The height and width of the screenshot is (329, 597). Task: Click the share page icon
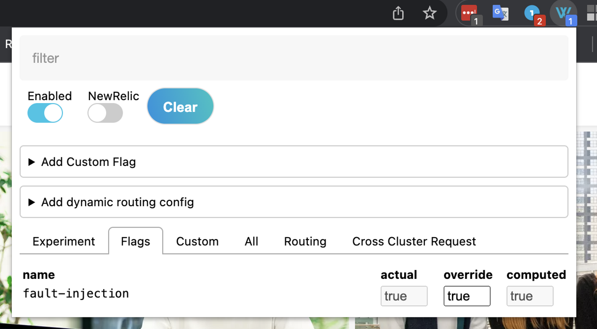398,13
